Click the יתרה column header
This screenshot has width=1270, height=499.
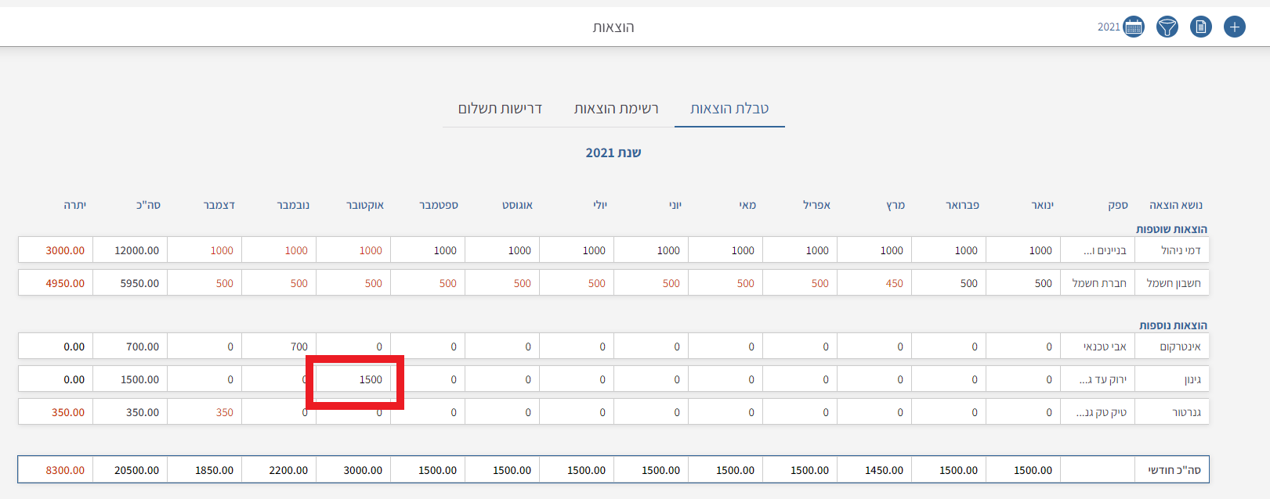click(x=74, y=205)
